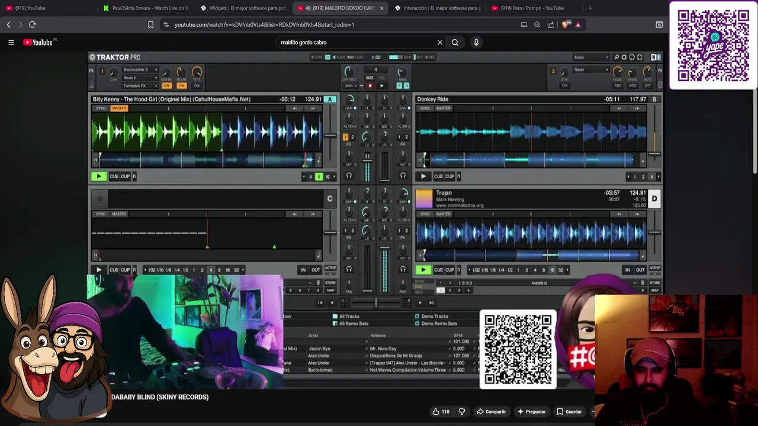The image size is (758, 426).
Task: Reload the page
Action: click(33, 25)
